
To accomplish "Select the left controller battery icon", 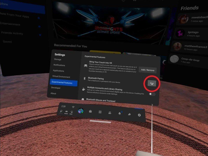I will click(x=61, y=112).
